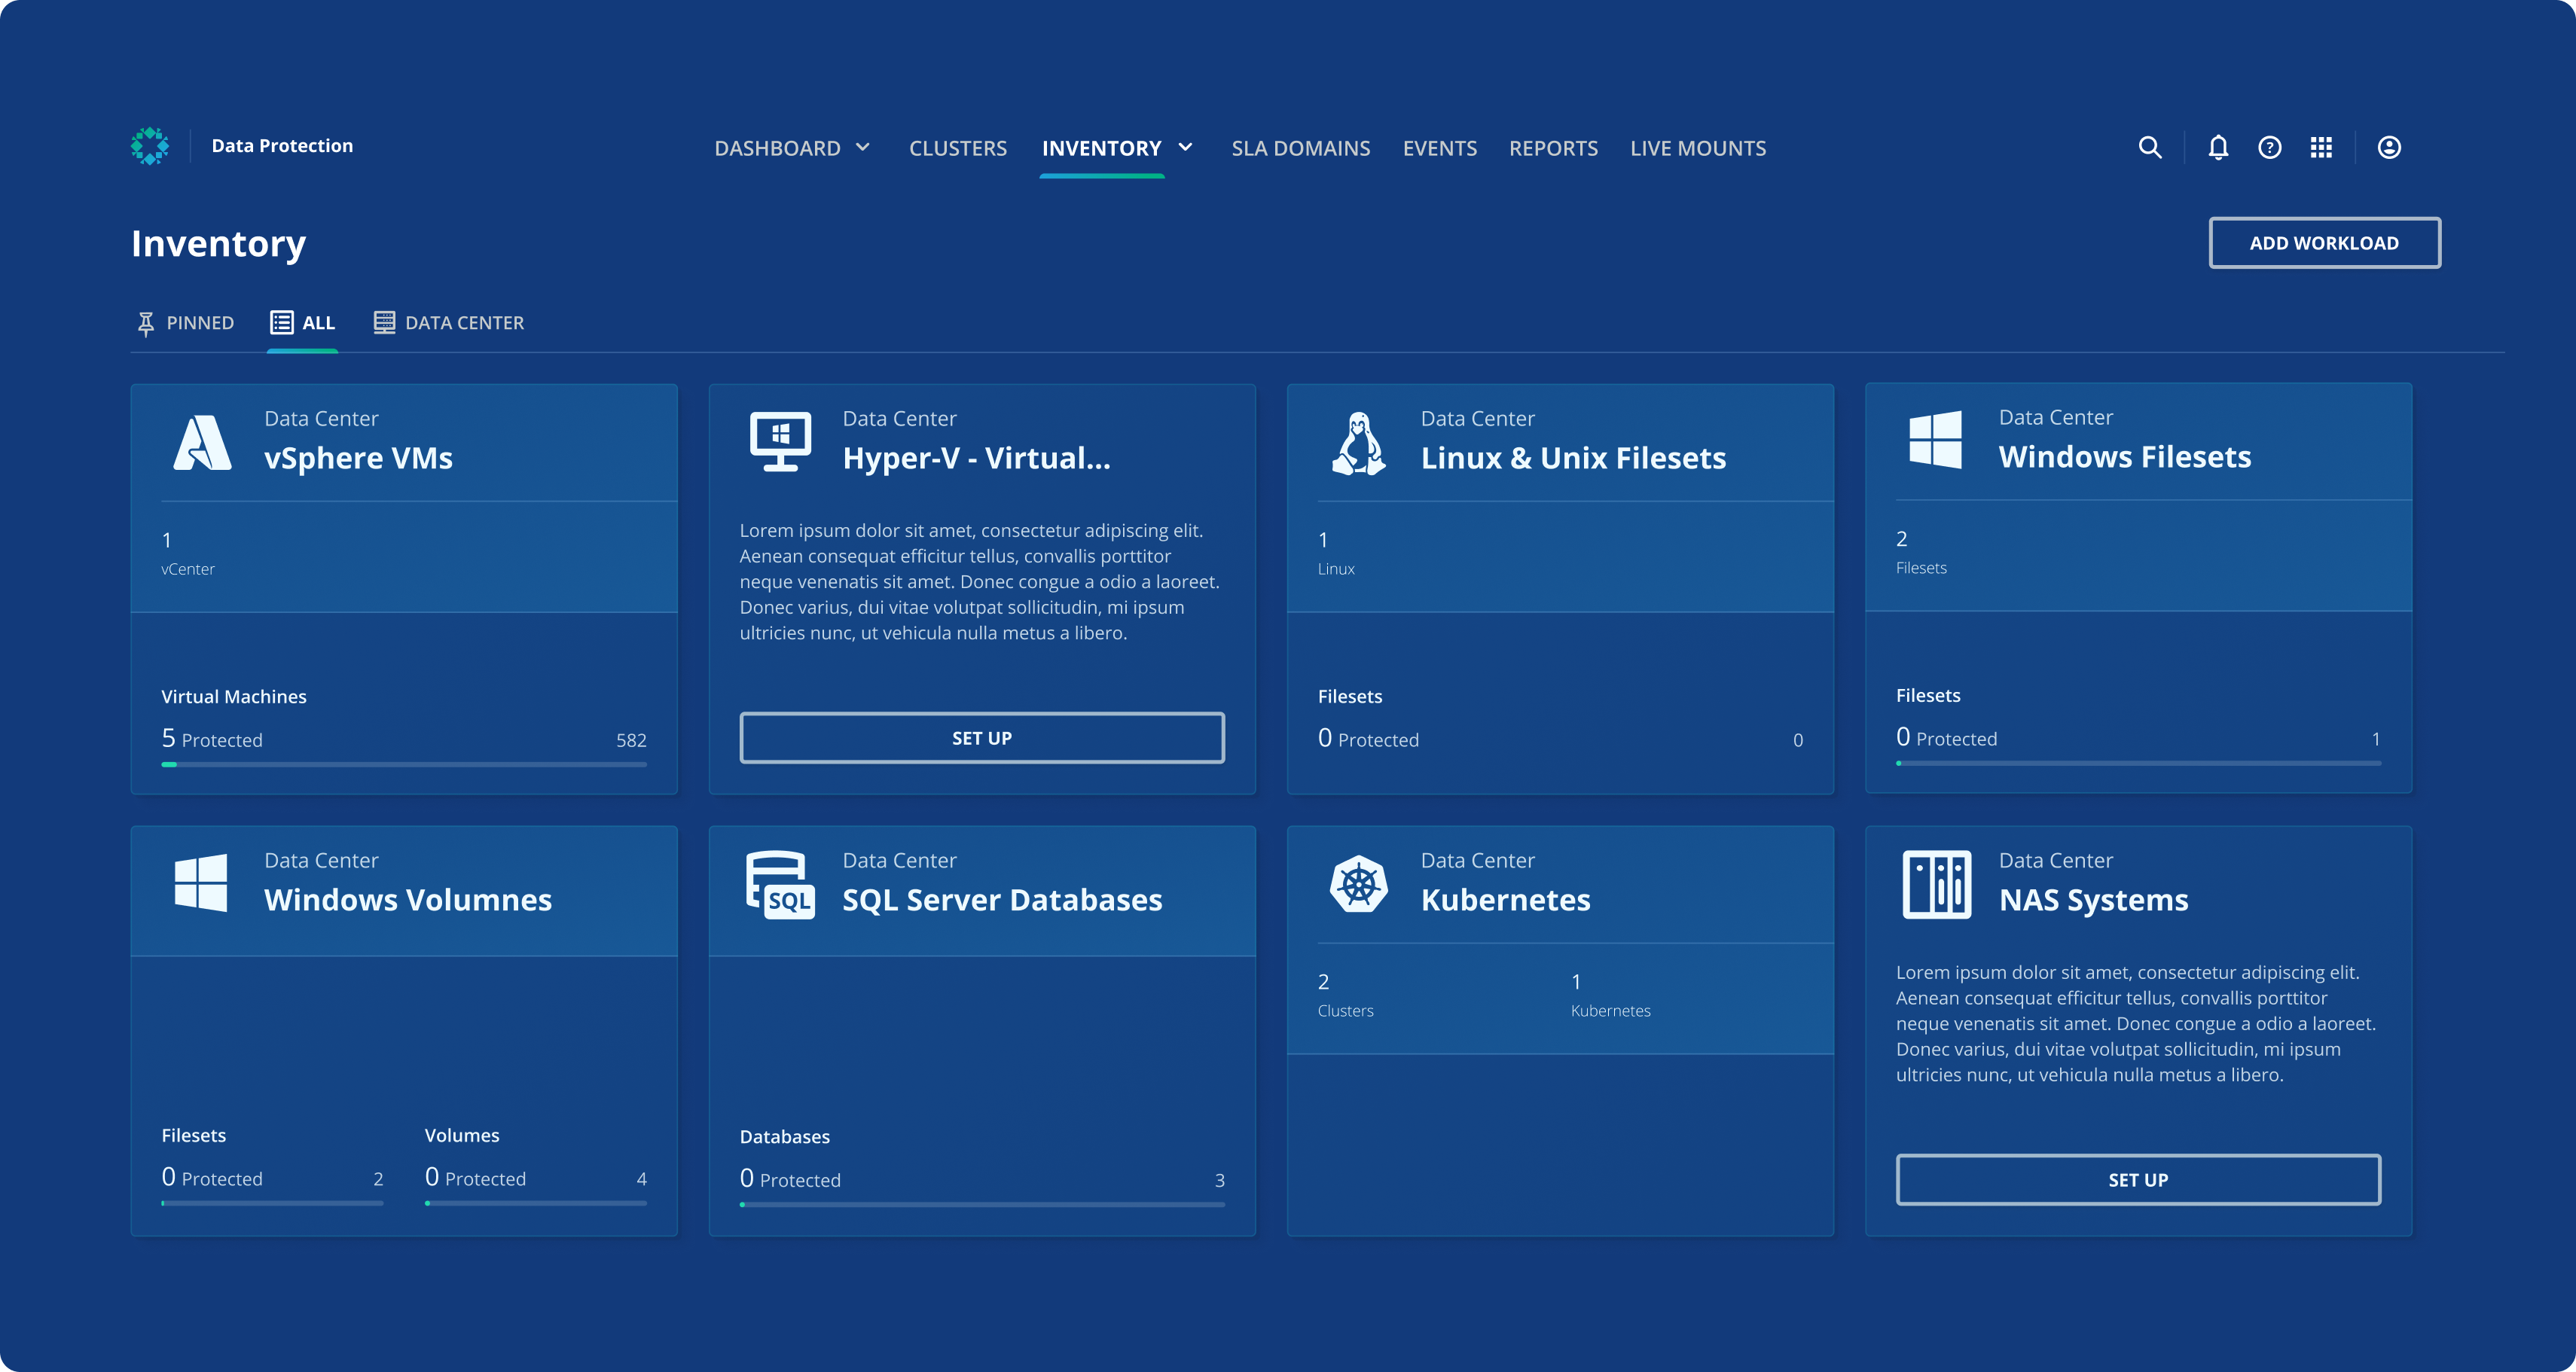Expand the DASHBOARD dropdown chevron
This screenshot has height=1372, width=2576.
863,147
